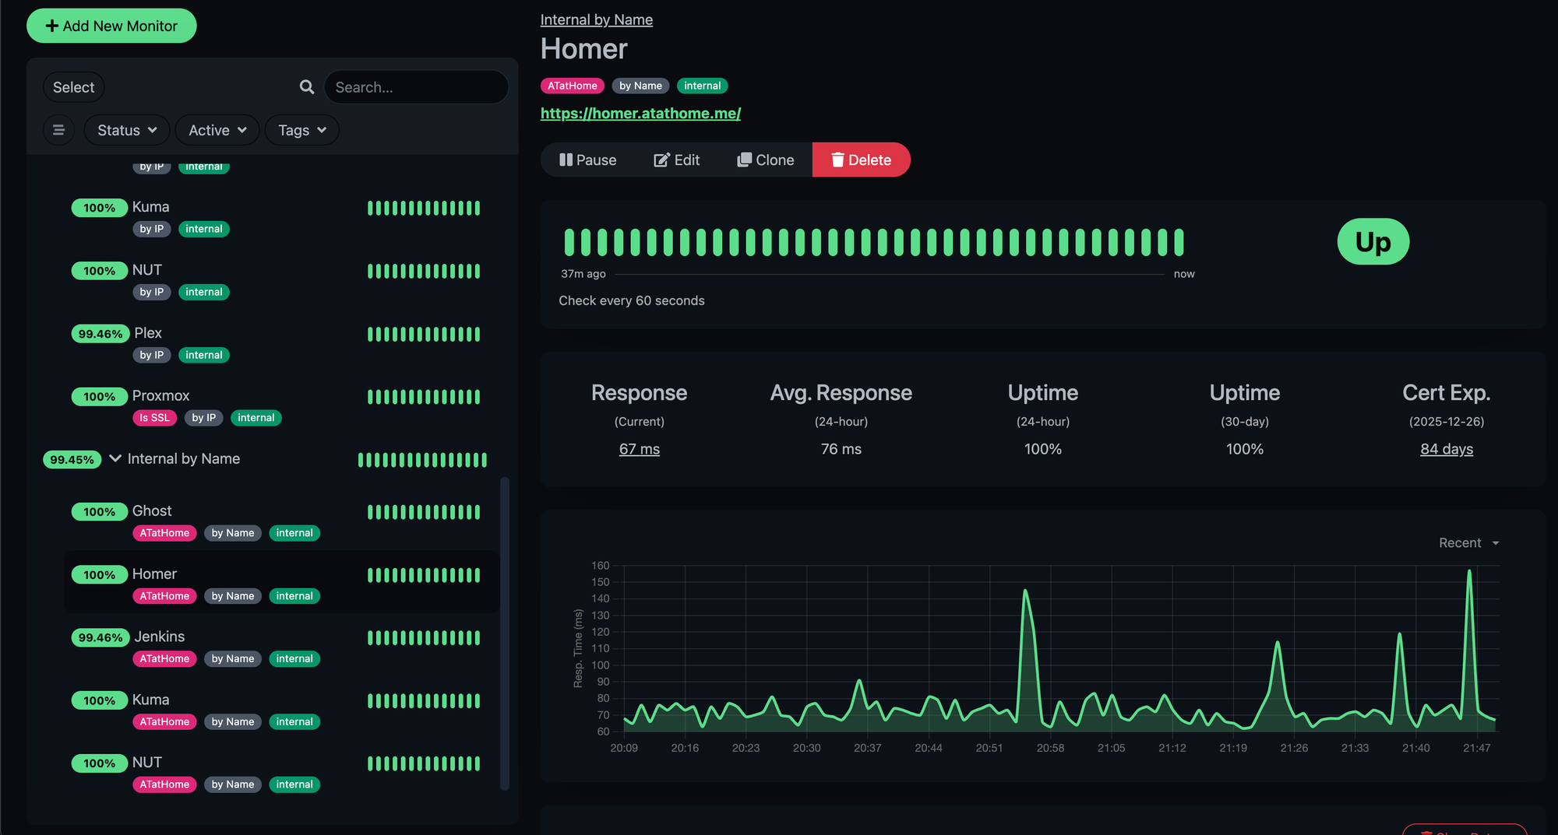Pause the Homer monitor
Screen dimensions: 1558x835
[588, 160]
